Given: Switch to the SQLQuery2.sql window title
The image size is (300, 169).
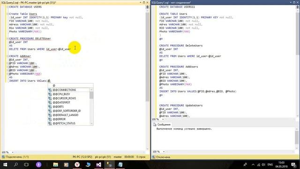Looking at the screenshot, I should [x=29, y=3].
